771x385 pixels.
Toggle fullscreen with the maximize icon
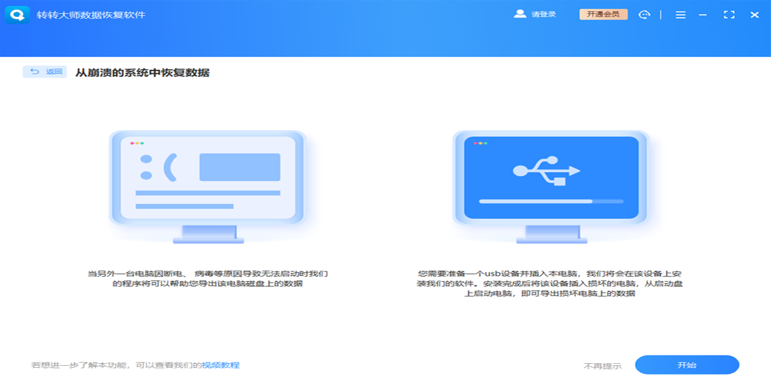[x=729, y=15]
